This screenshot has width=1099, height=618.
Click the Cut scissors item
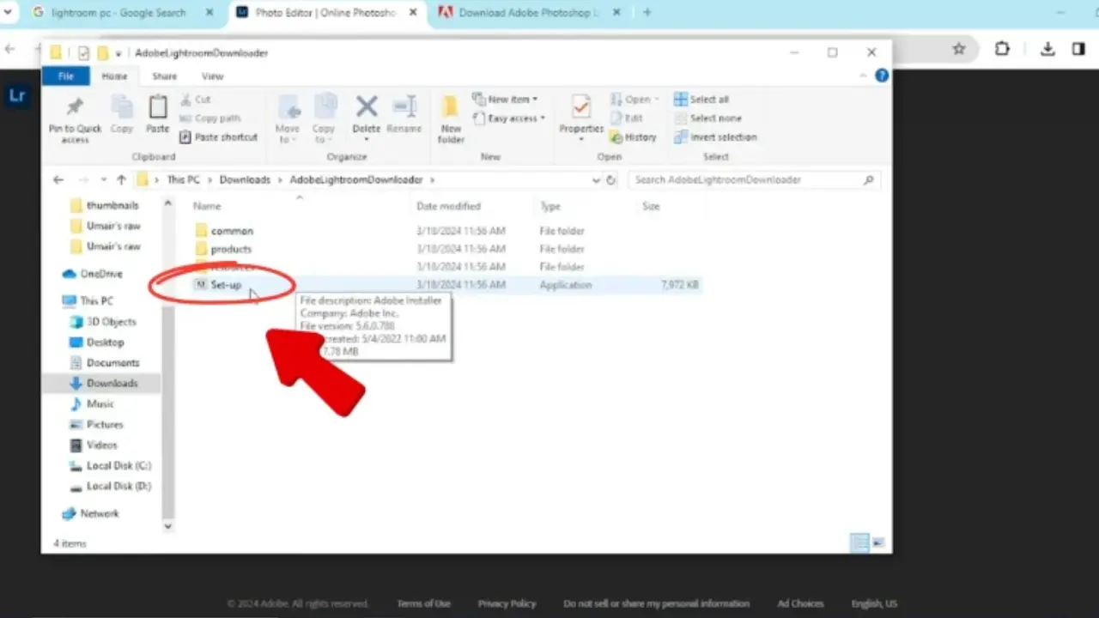coord(195,100)
